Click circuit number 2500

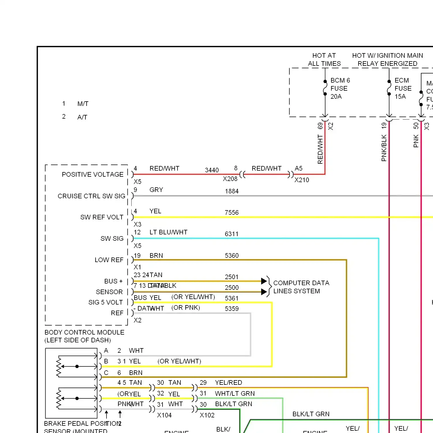[232, 288]
